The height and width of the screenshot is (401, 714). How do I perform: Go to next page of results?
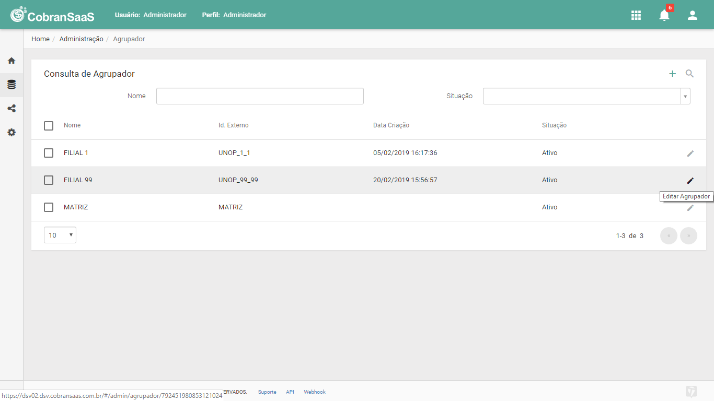[688, 235]
